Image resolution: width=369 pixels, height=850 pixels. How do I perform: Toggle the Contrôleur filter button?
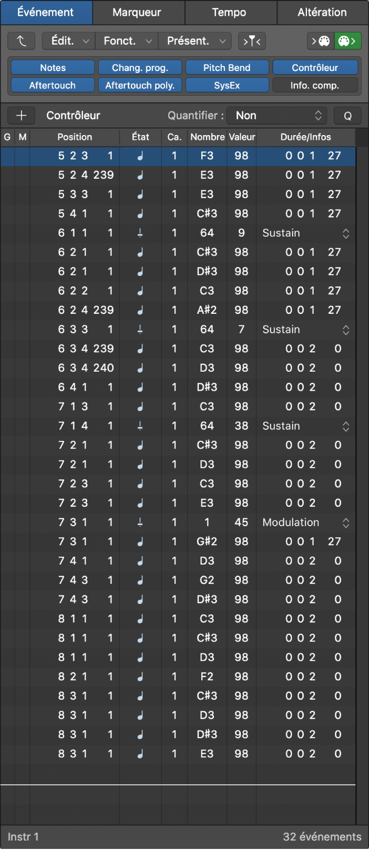315,67
